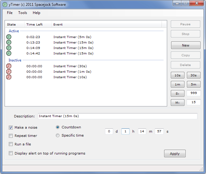Start a 10s instant timer

[x=178, y=75]
